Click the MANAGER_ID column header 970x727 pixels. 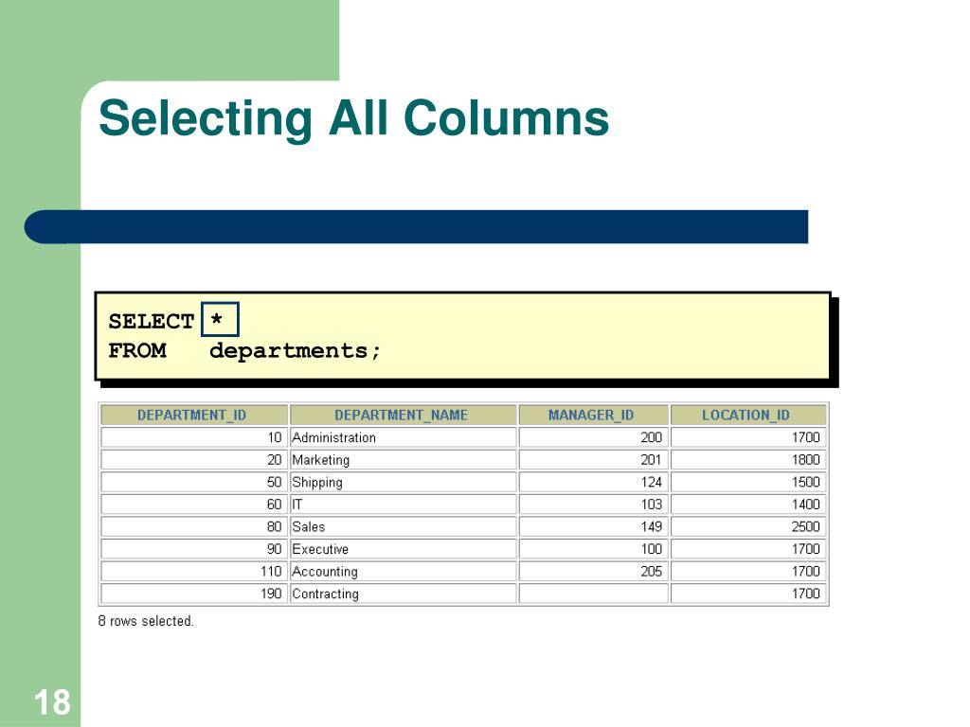(593, 415)
